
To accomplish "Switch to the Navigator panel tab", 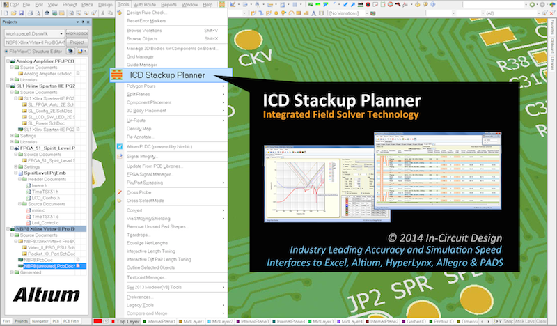I will [40, 321].
